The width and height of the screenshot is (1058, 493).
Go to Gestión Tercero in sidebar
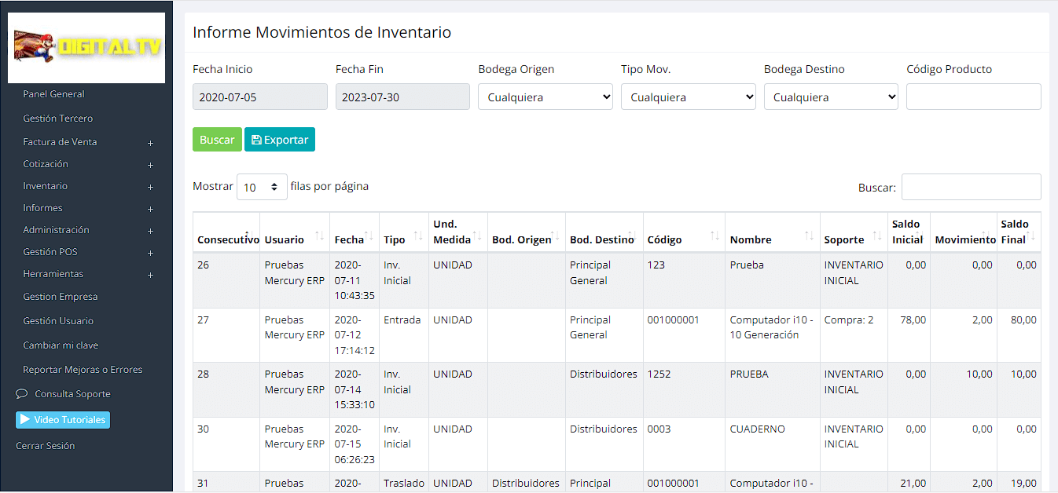[x=57, y=119]
